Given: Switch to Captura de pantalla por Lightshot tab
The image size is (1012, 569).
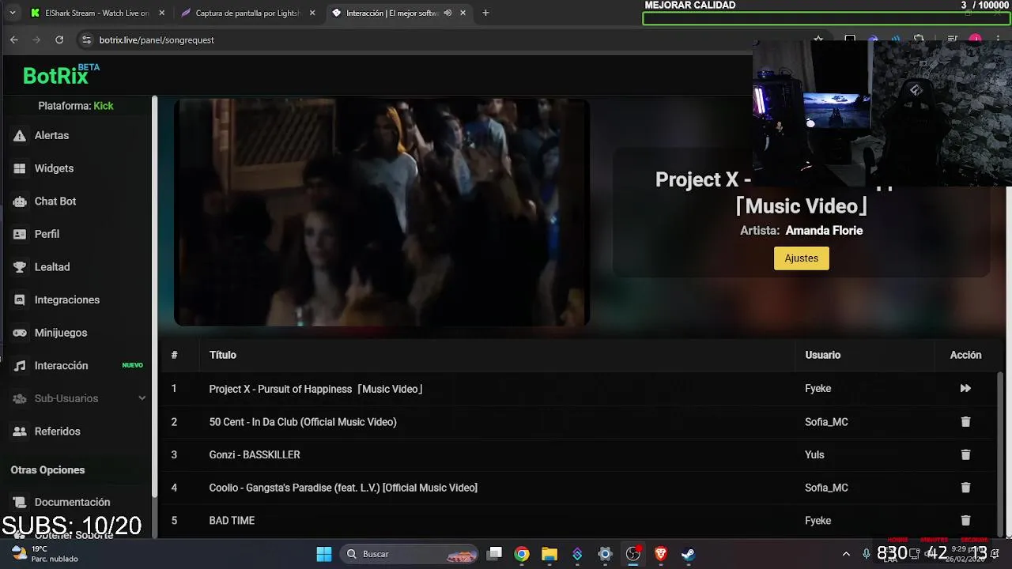Looking at the screenshot, I should [247, 13].
